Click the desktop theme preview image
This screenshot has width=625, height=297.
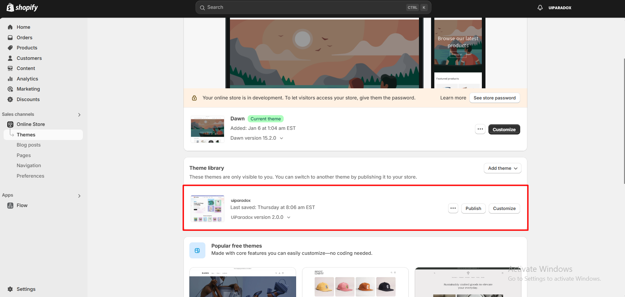point(324,53)
